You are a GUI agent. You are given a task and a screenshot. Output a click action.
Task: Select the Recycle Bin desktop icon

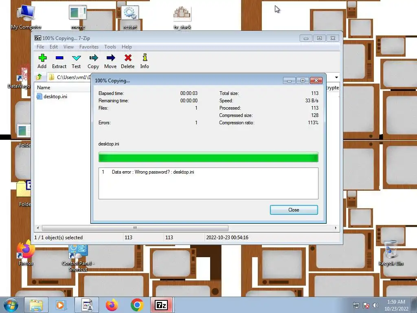coord(391,253)
